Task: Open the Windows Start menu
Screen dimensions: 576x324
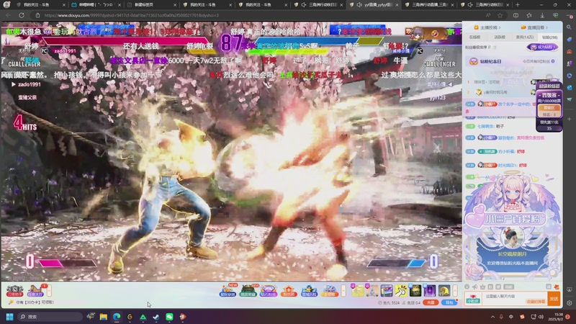Action: tap(10, 317)
